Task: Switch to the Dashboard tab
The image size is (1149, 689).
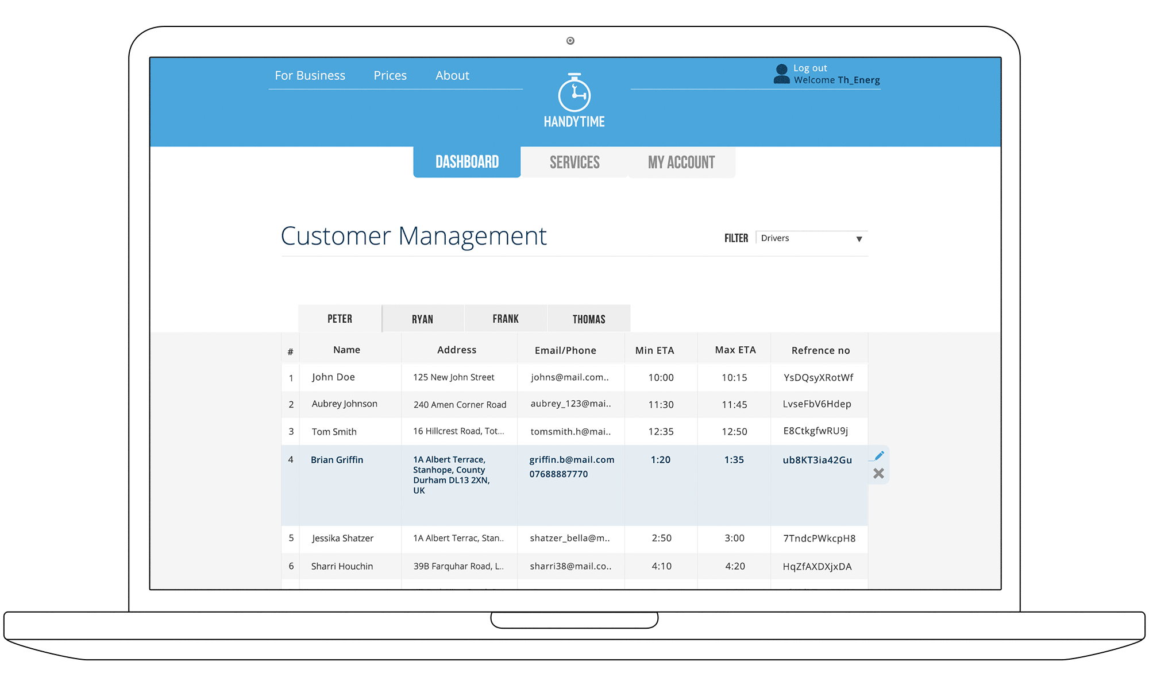Action: [467, 162]
